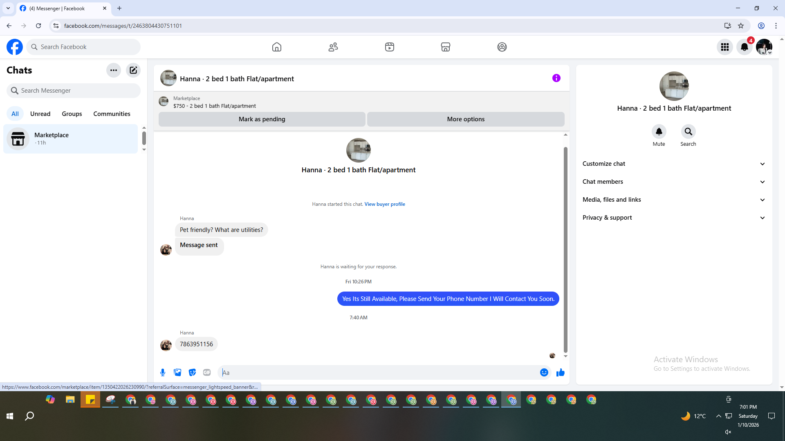Open the notifications bell
The width and height of the screenshot is (785, 441).
click(x=744, y=47)
